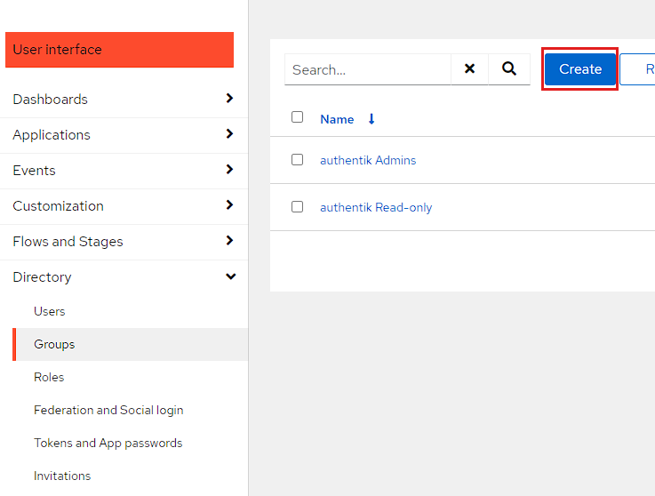Clear search with the X icon
Image resolution: width=655 pixels, height=496 pixels.
point(469,69)
